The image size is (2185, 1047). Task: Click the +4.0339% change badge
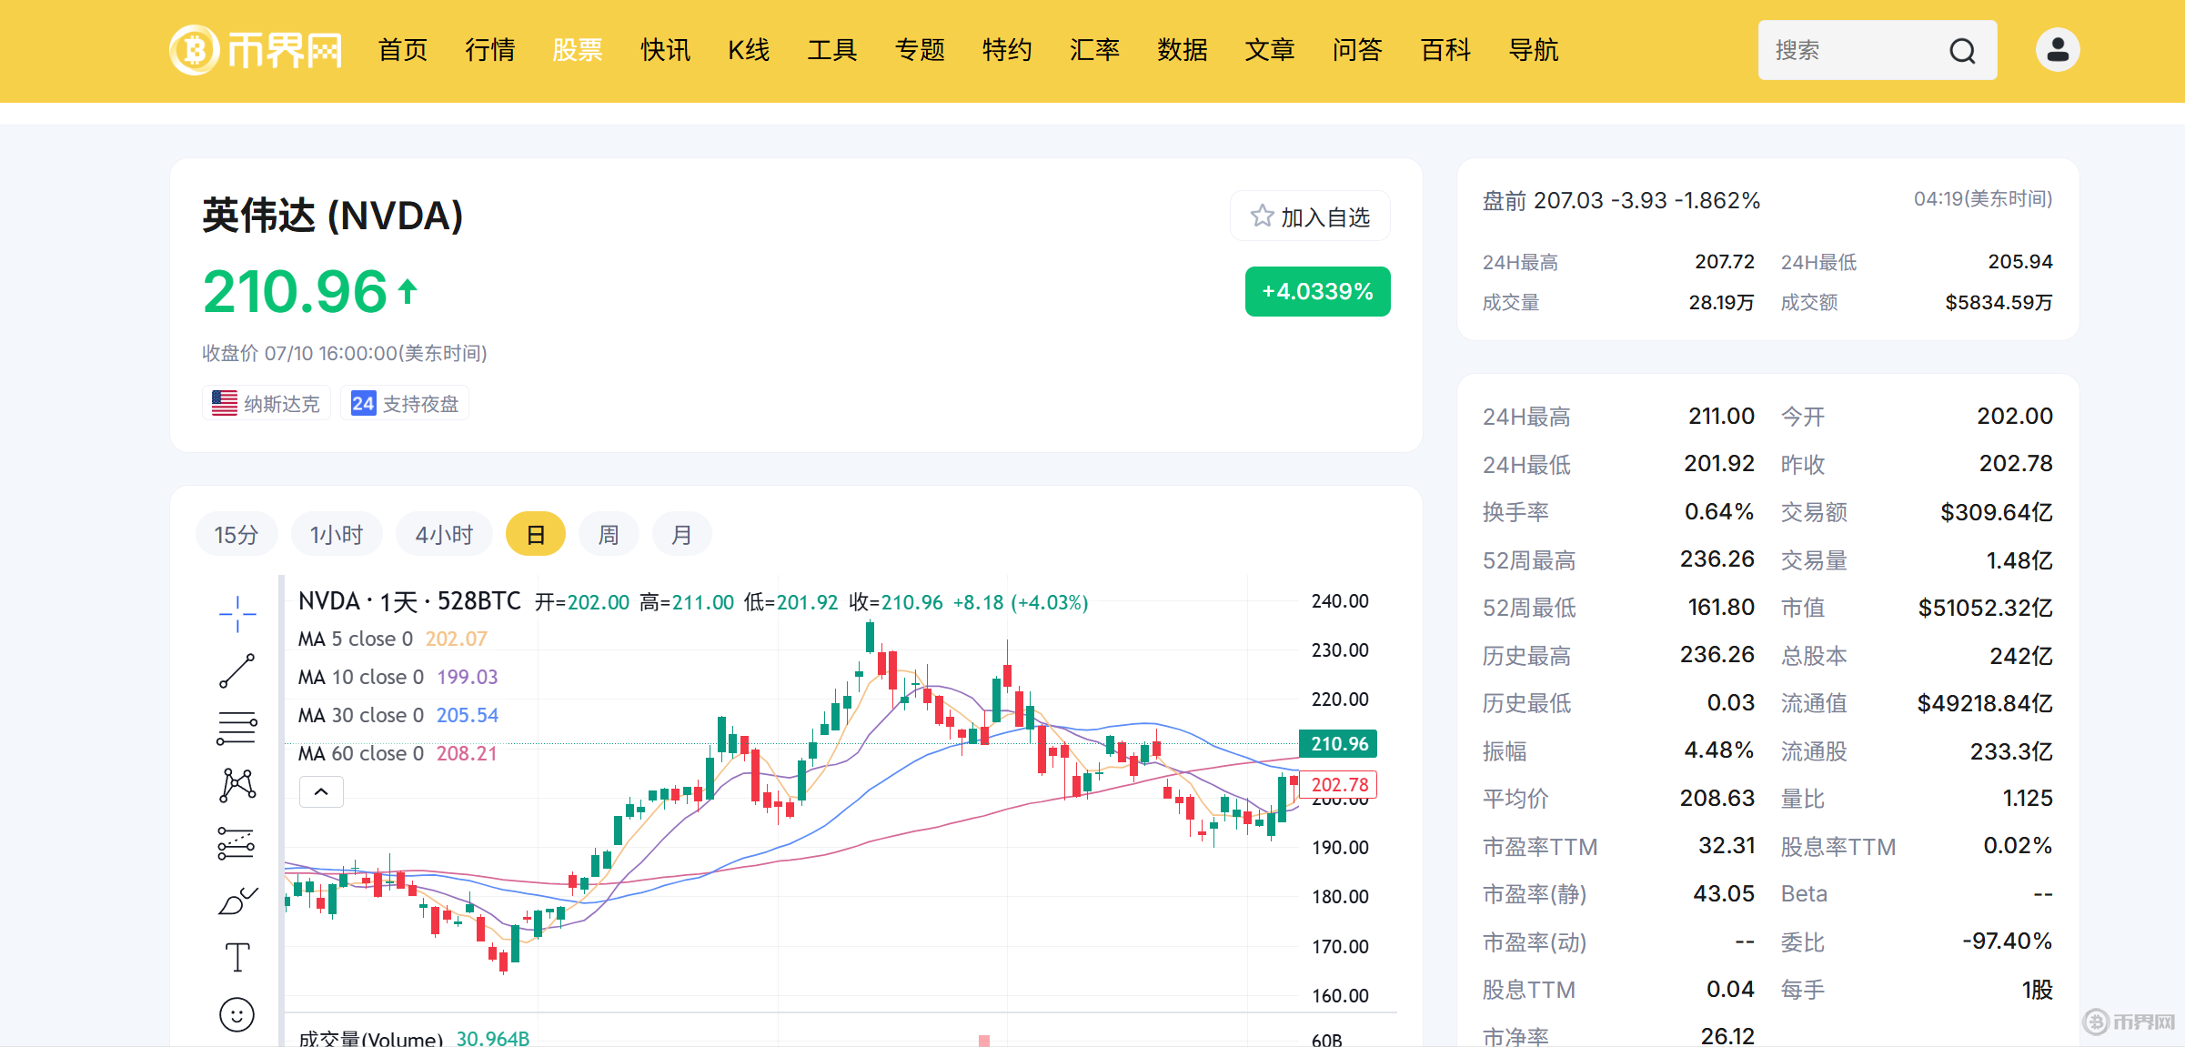[x=1317, y=291]
